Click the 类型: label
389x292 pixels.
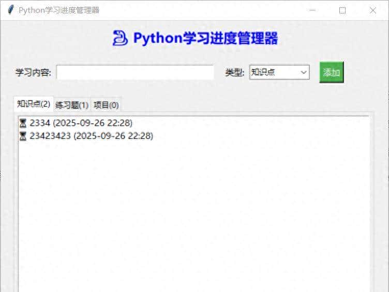point(235,72)
